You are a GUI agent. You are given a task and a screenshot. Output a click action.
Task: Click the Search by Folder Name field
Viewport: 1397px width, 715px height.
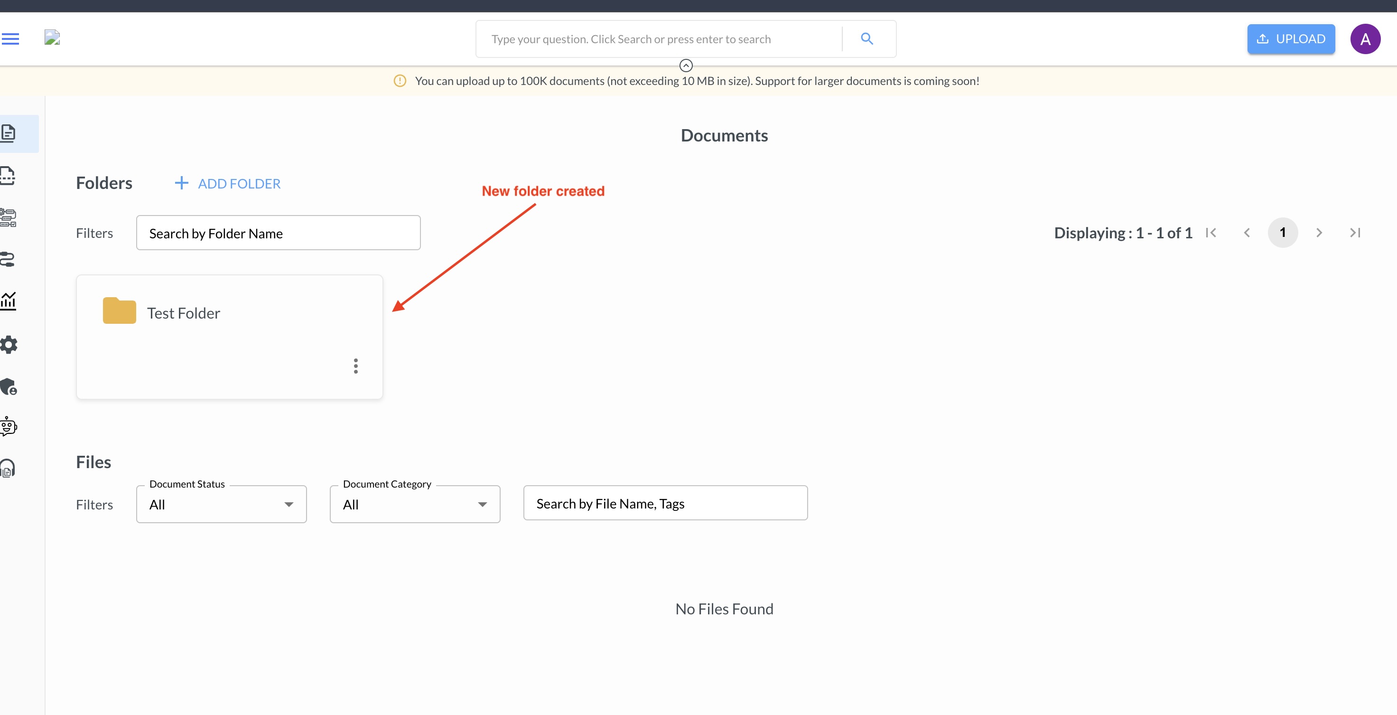pos(278,233)
